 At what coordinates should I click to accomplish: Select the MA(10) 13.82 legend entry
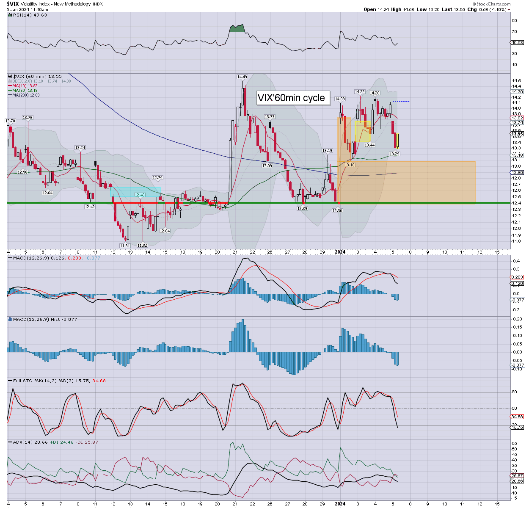click(25, 86)
